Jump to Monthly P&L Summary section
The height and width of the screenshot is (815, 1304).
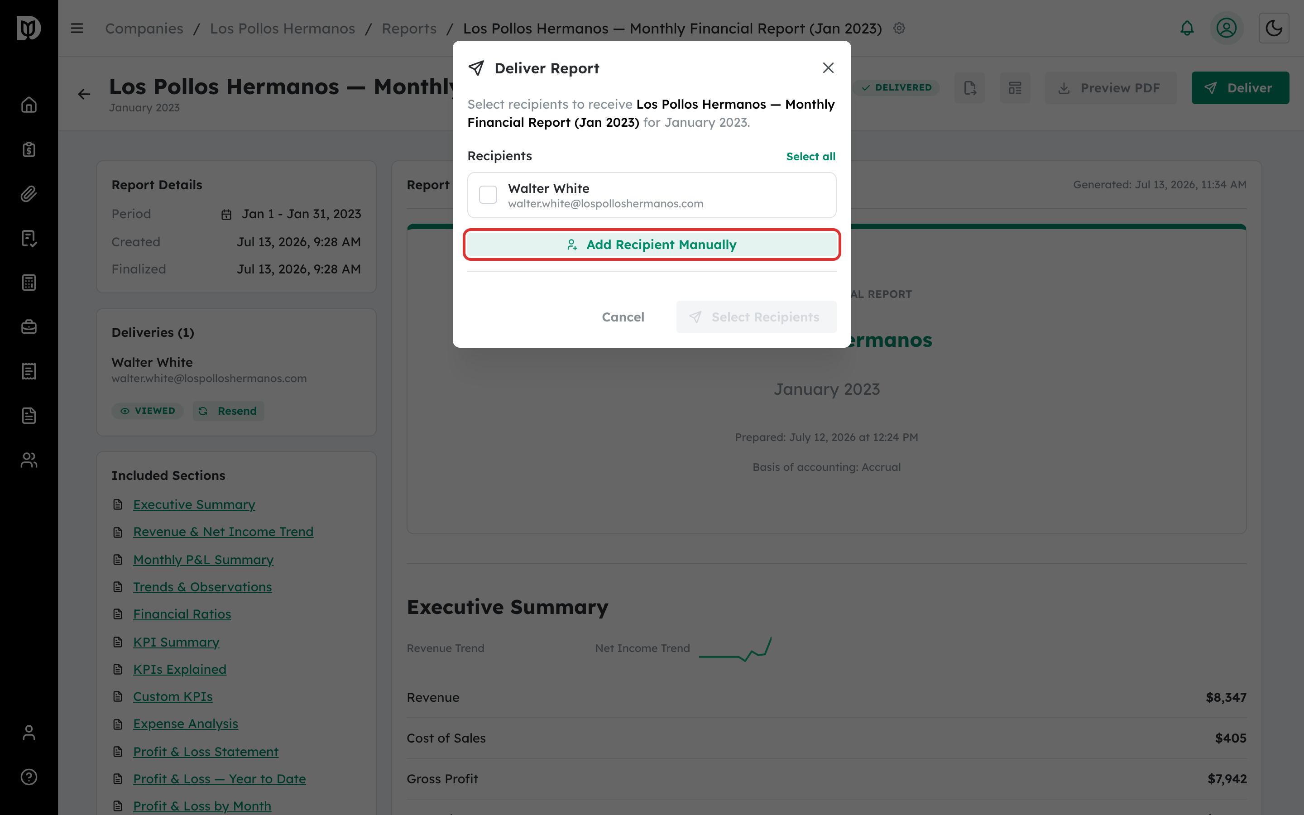[x=203, y=560]
